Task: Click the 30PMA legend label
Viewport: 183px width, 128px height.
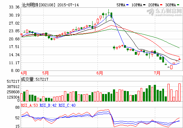Action: click(x=171, y=5)
